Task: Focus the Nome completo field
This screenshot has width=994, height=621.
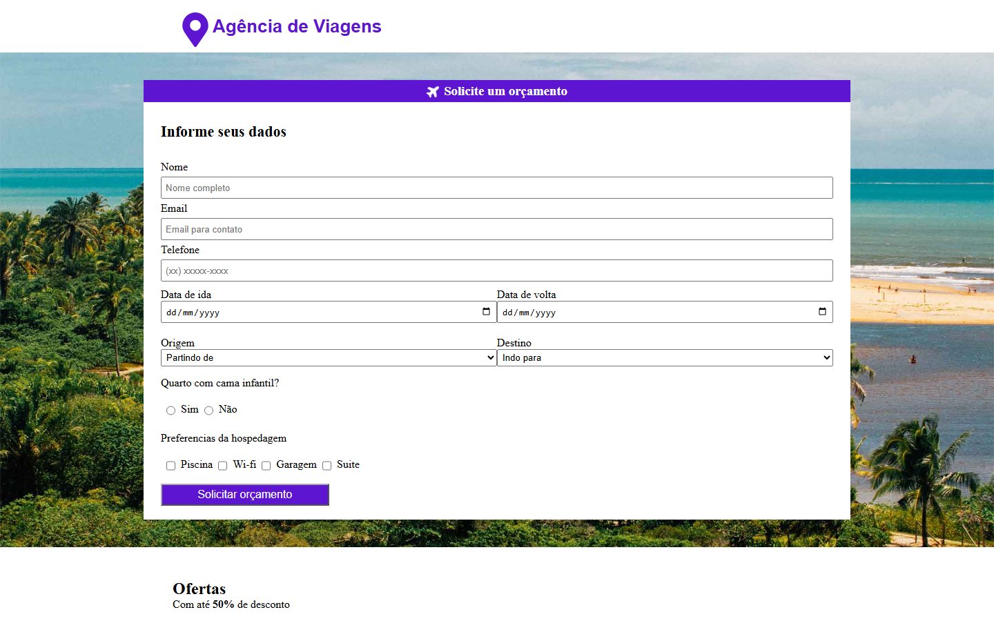Action: [x=497, y=188]
